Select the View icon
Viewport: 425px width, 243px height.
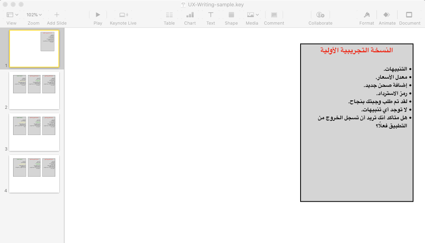point(9,14)
